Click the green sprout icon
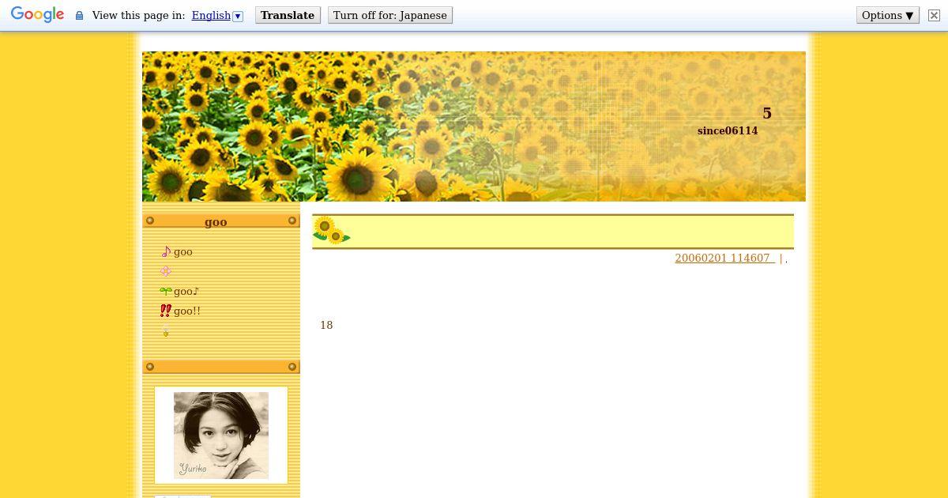The image size is (948, 498). click(166, 291)
